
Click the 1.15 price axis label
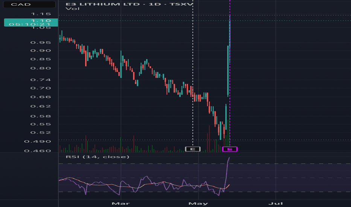point(41,14)
